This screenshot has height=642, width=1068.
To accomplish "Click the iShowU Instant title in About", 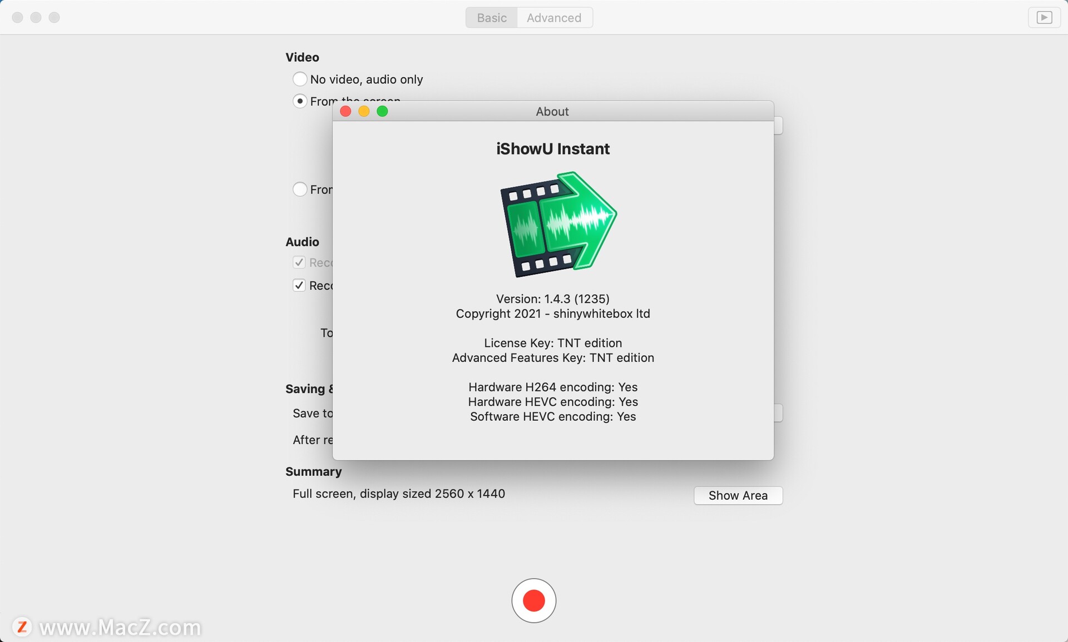I will click(x=553, y=149).
